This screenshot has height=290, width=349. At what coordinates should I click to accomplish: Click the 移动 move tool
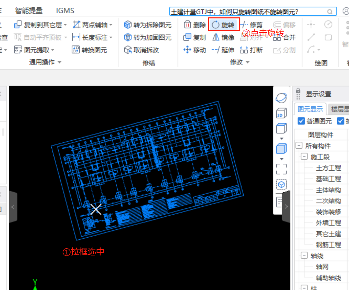tap(195, 50)
